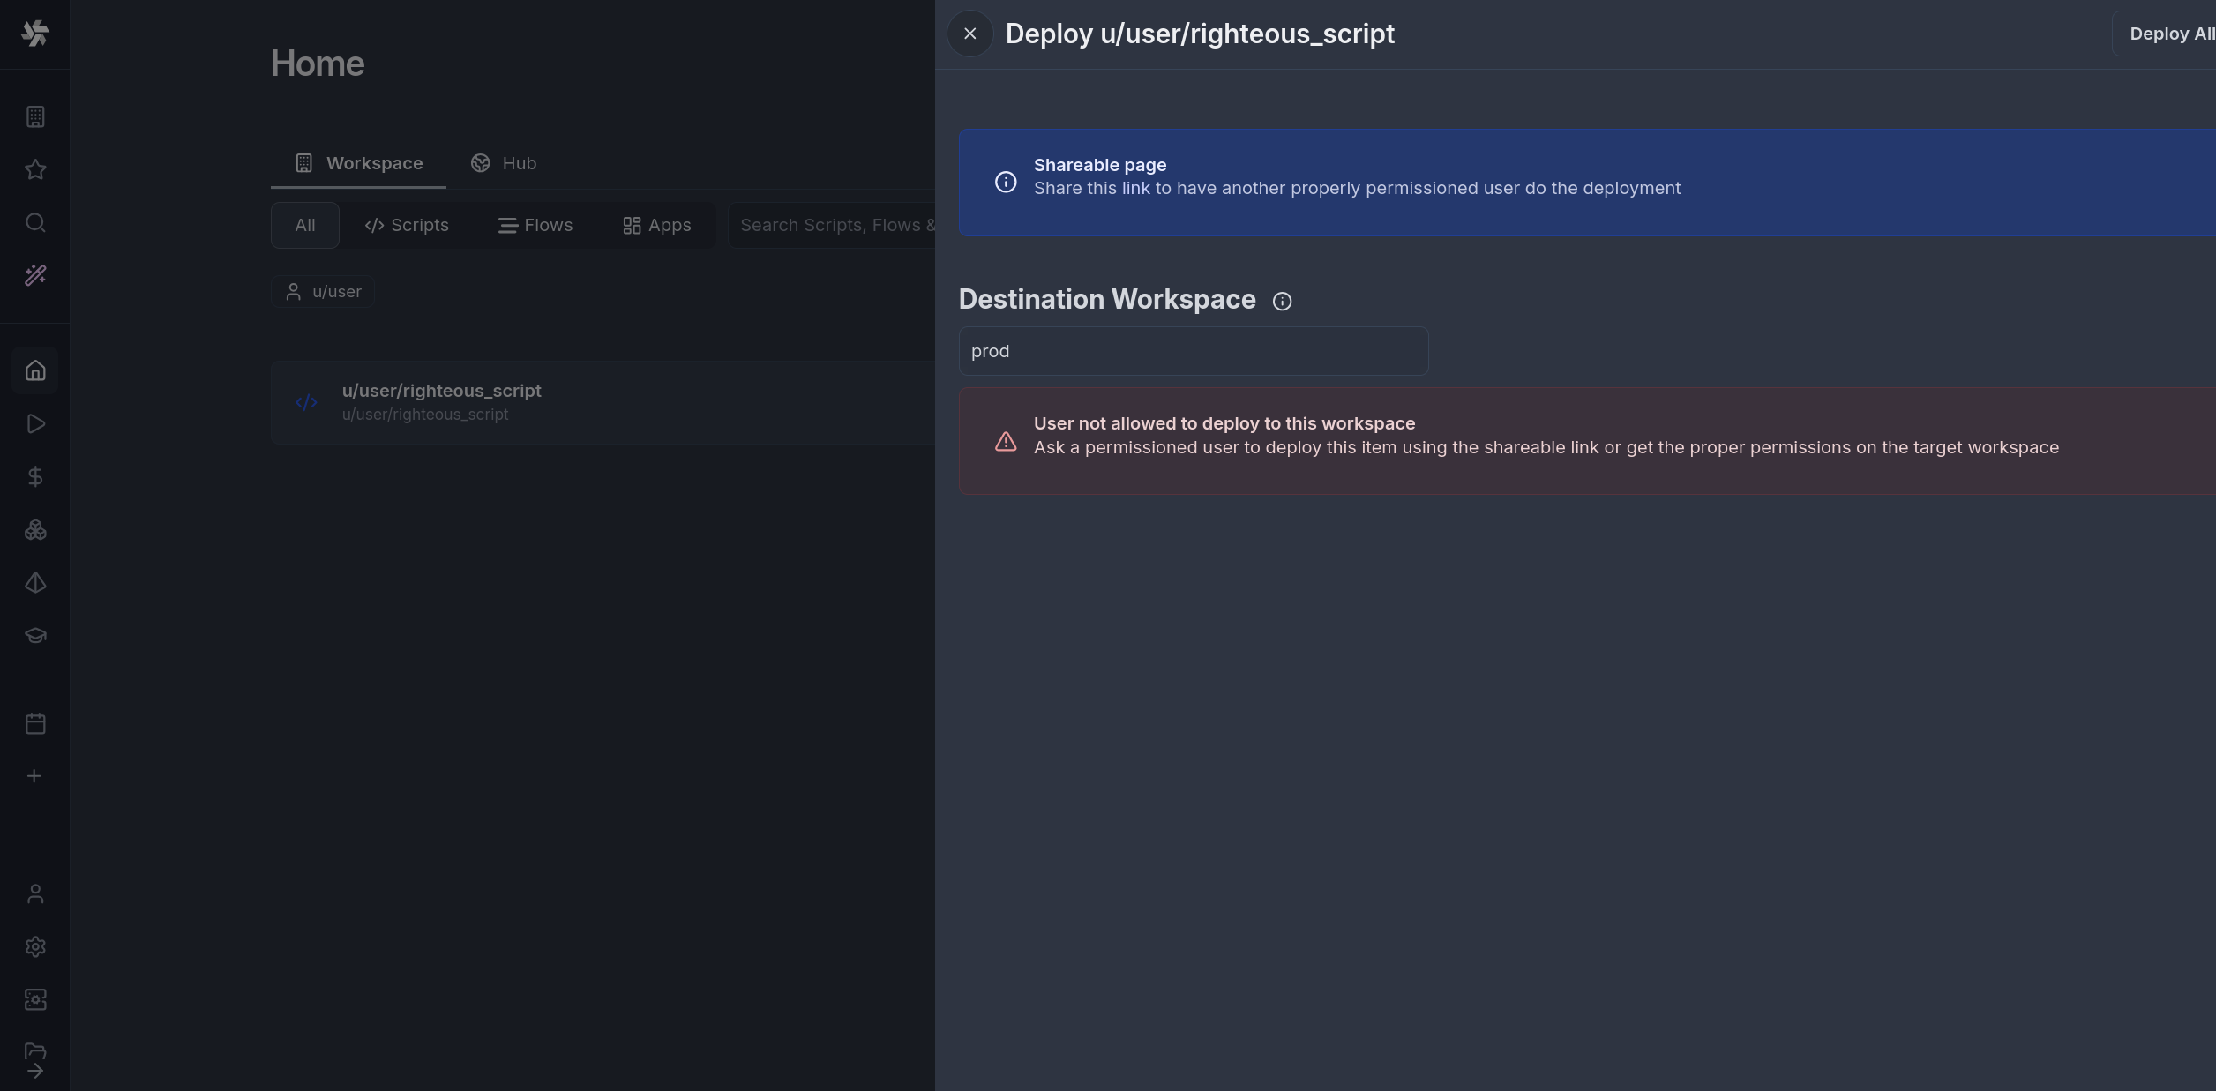2216x1091 pixels.
Task: Click the AI magic wand icon
Action: coord(35,276)
